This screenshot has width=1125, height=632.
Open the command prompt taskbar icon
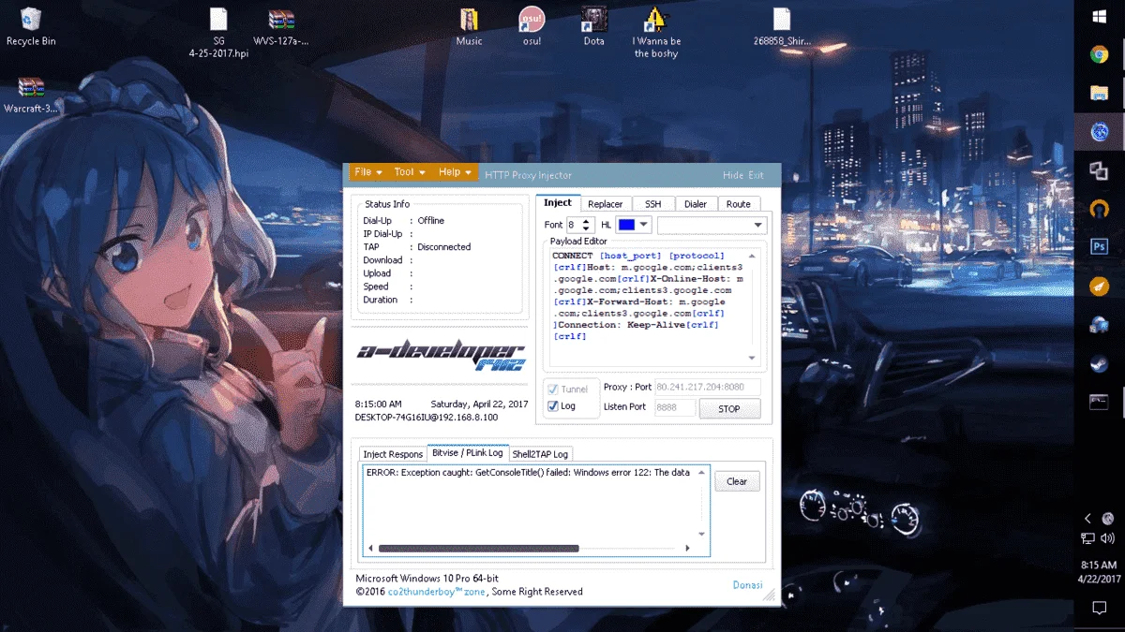(x=1100, y=402)
